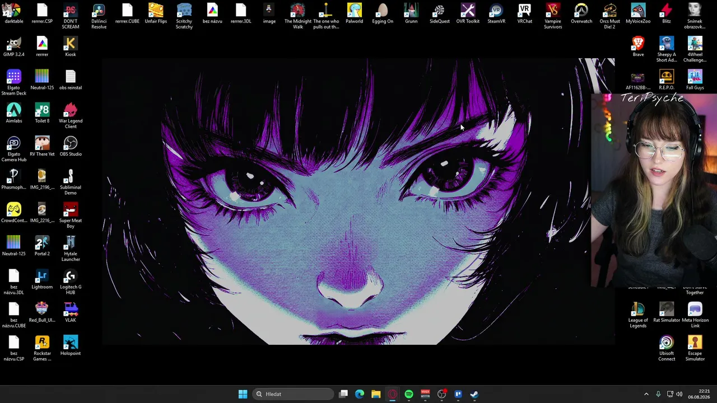Open the clock and date flyout
The width and height of the screenshot is (717, 403).
(700, 394)
